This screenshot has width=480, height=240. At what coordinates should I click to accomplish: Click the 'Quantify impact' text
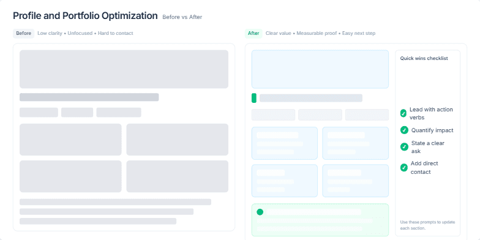432,130
